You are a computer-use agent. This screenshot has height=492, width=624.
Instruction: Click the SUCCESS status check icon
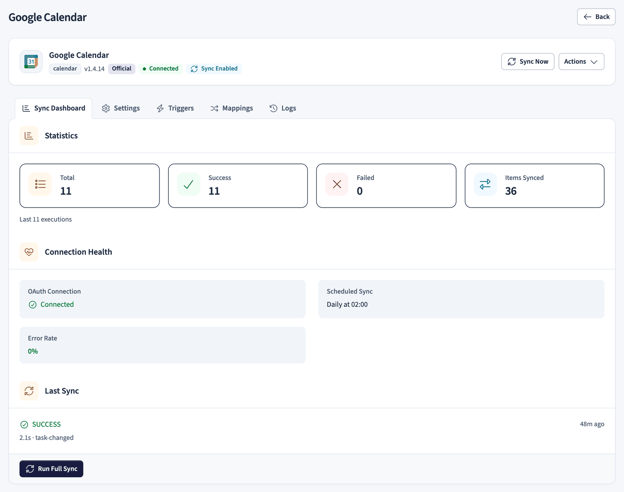pyautogui.click(x=24, y=424)
